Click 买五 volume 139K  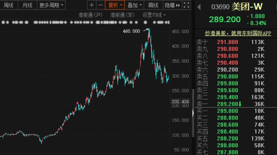[x=258, y=139]
